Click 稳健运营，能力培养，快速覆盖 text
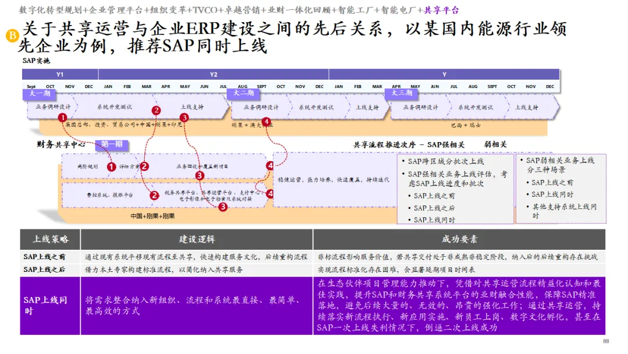This screenshot has height=354, width=628. pyautogui.click(x=333, y=179)
